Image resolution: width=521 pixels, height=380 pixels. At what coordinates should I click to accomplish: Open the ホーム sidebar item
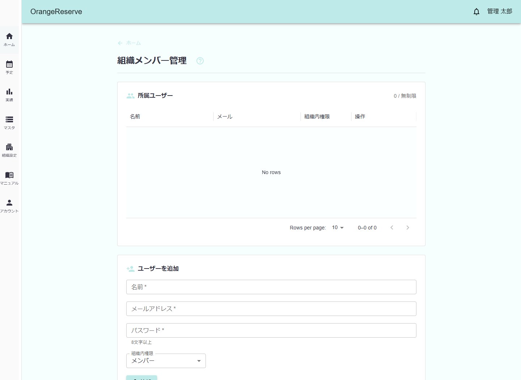coord(9,40)
